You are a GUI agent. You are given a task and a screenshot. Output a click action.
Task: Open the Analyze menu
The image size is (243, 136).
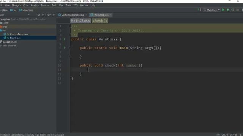pyautogui.click(x=35, y=5)
